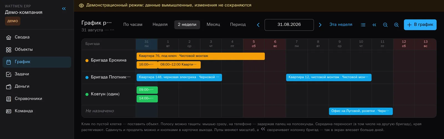Image resolution: width=444 pixels, height=139 pixels.
Task: Click the green dot for Ковтун (один)
Action: (87, 94)
